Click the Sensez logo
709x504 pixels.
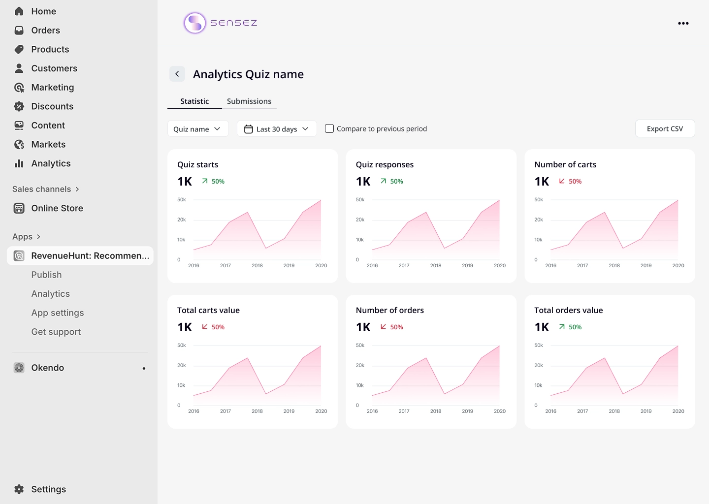click(221, 23)
